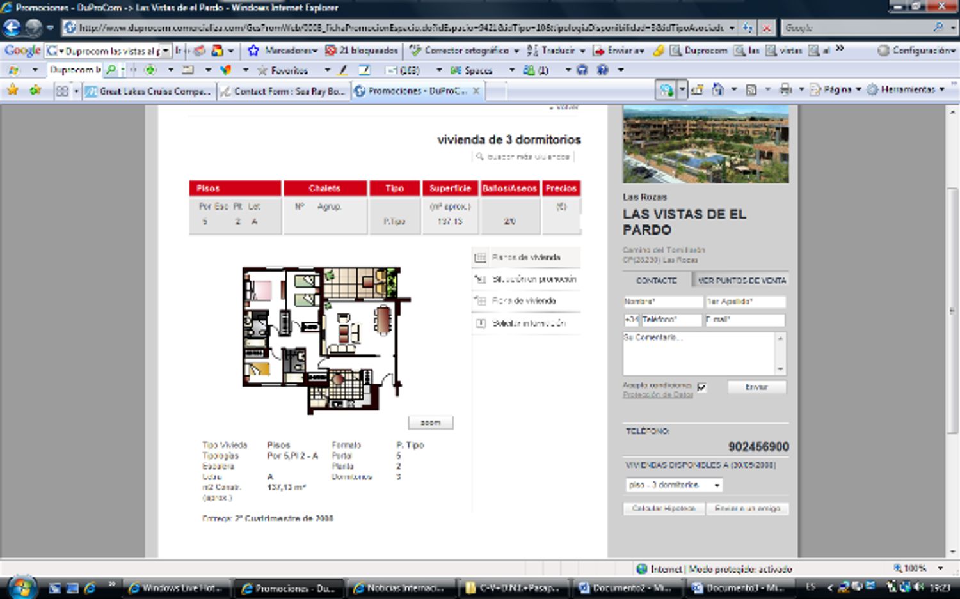Image resolution: width=960 pixels, height=599 pixels.
Task: Click the Print icon in command bar
Action: pyautogui.click(x=785, y=89)
